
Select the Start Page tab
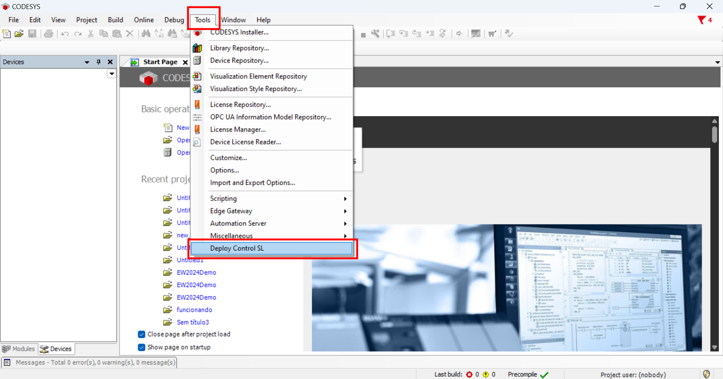pyautogui.click(x=160, y=62)
